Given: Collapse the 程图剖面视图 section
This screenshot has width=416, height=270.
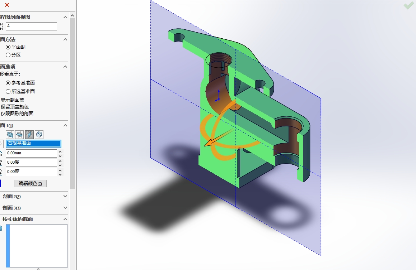Looking at the screenshot, I should 65,17.
